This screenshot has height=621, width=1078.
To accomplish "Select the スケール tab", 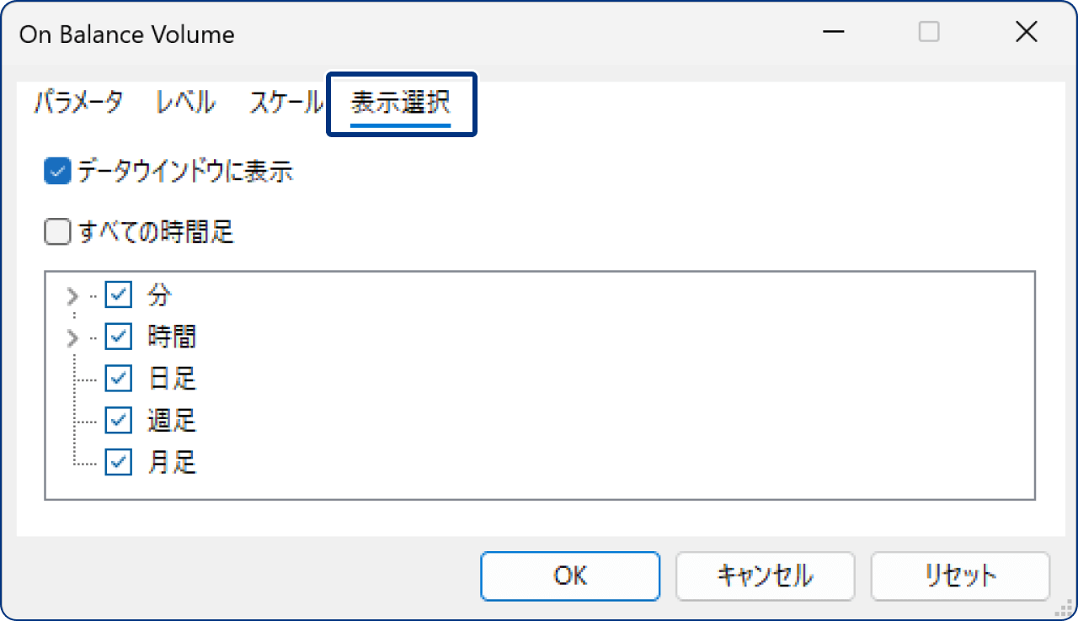I will pos(286,101).
